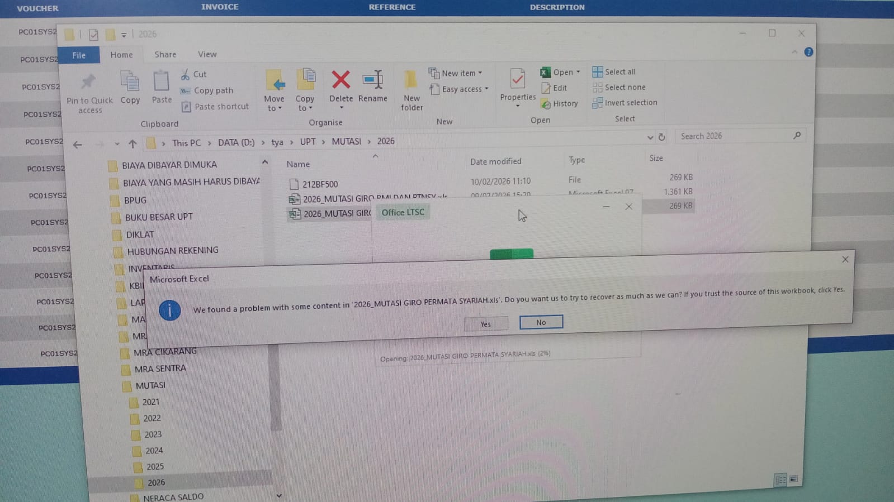894x502 pixels.
Task: Click MUTASI in the address path
Action: (346, 141)
